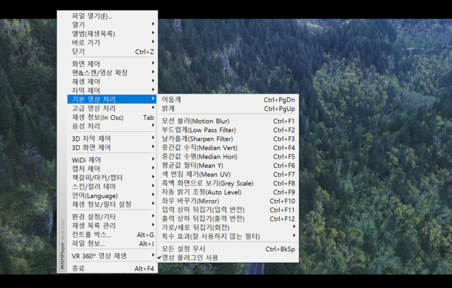Expand '음성 처리' submenu

click(112, 126)
